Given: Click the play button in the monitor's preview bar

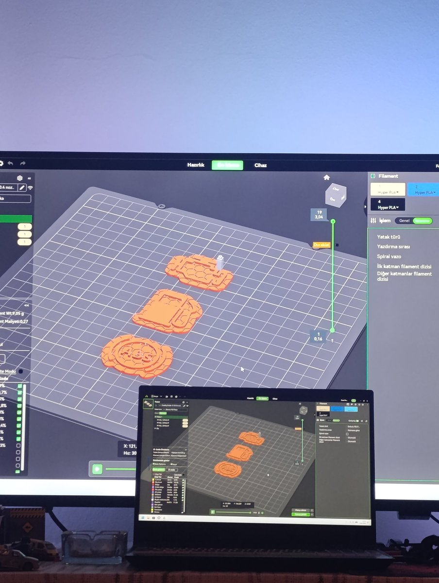Looking at the screenshot, I should coord(98,469).
